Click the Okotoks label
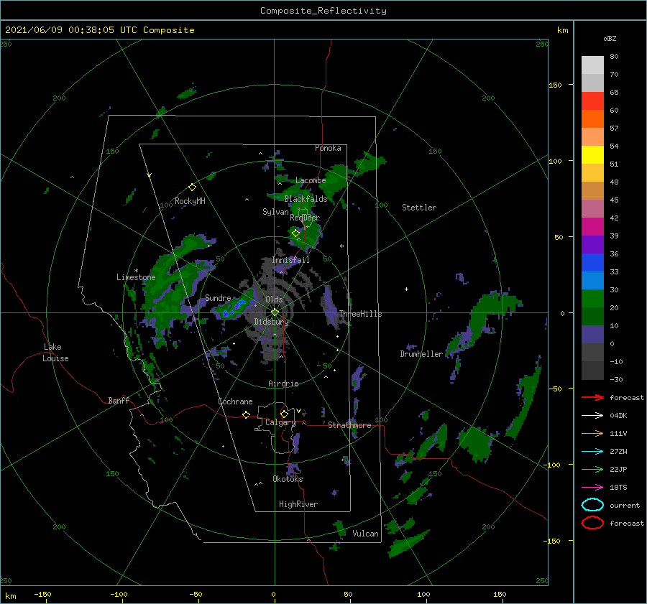 288,479
